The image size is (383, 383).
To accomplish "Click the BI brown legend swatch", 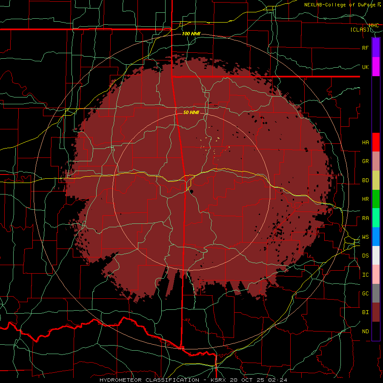I will click(376, 312).
